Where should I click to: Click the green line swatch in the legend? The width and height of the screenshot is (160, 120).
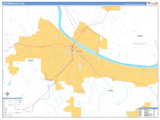[10, 116]
